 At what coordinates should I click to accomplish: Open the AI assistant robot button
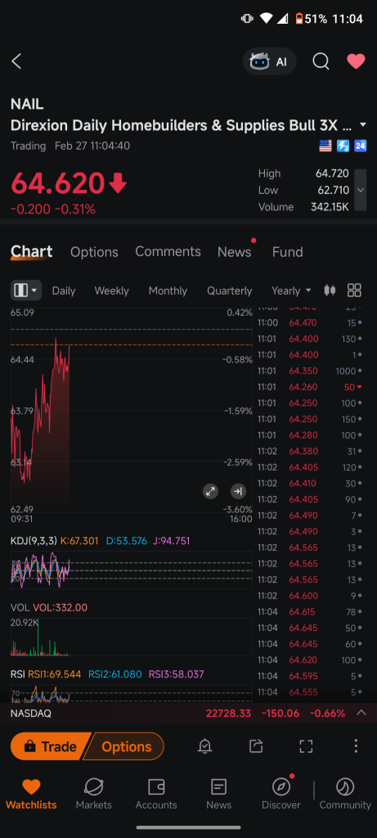coord(269,61)
